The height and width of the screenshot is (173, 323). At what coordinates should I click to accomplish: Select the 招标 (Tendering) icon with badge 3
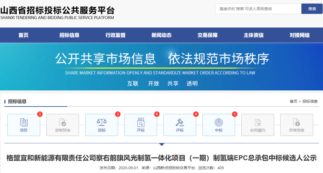pyautogui.click(x=102, y=125)
